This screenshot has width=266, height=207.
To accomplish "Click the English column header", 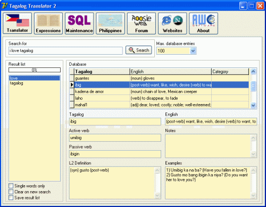I will (x=171, y=72).
